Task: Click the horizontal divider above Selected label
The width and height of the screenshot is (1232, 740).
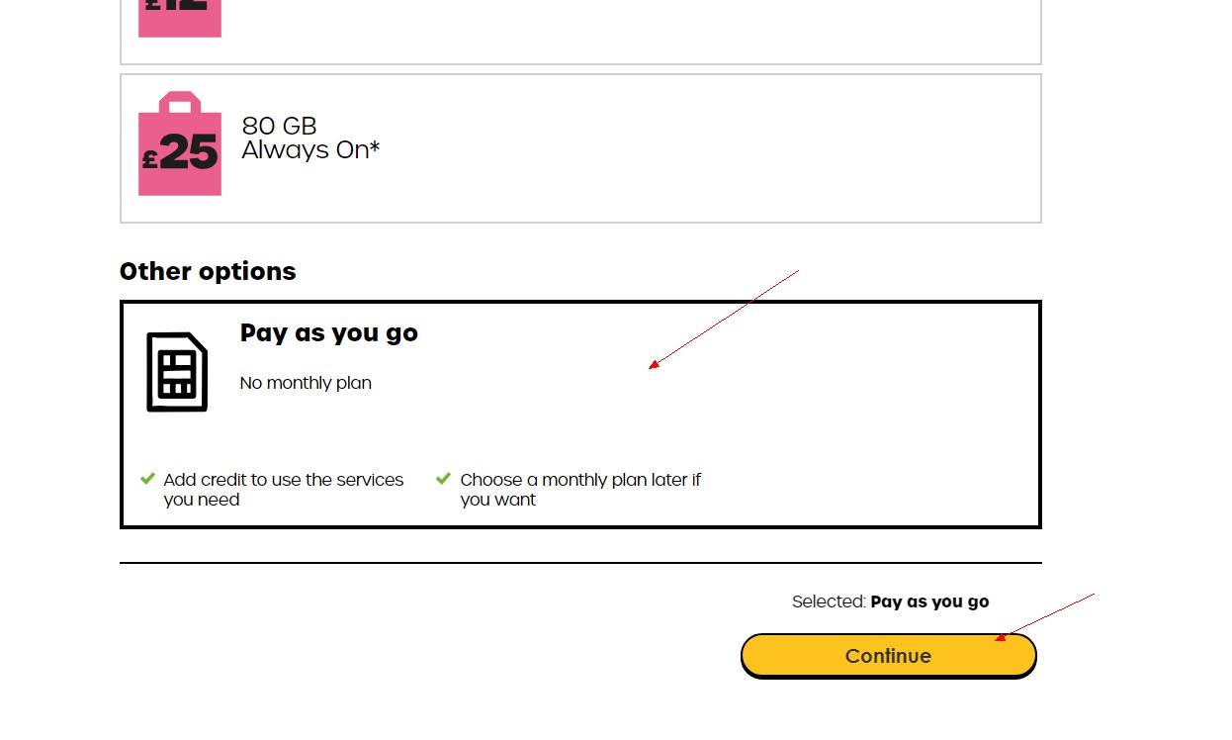Action: click(580, 563)
